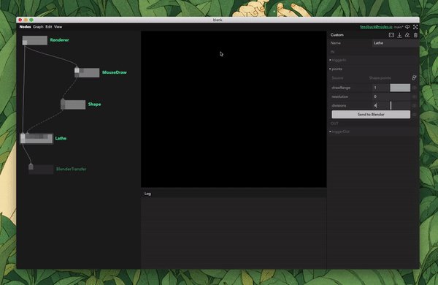The height and width of the screenshot is (285, 438).
Task: Toggle the visibility icon on drawRange row
Action: (415, 88)
